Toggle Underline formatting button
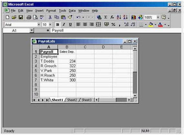Image resolution: width=184 pixels, height=135 pixels. click(70, 24)
